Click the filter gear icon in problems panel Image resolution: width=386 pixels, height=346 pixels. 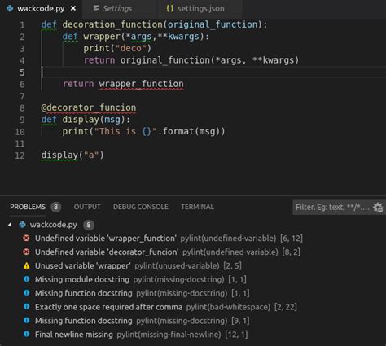(378, 208)
